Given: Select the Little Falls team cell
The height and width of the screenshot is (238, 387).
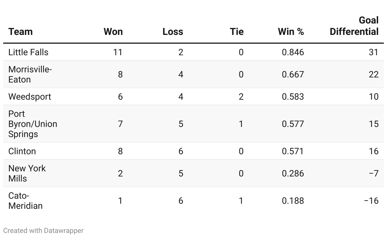Looking at the screenshot, I should coord(29,52).
